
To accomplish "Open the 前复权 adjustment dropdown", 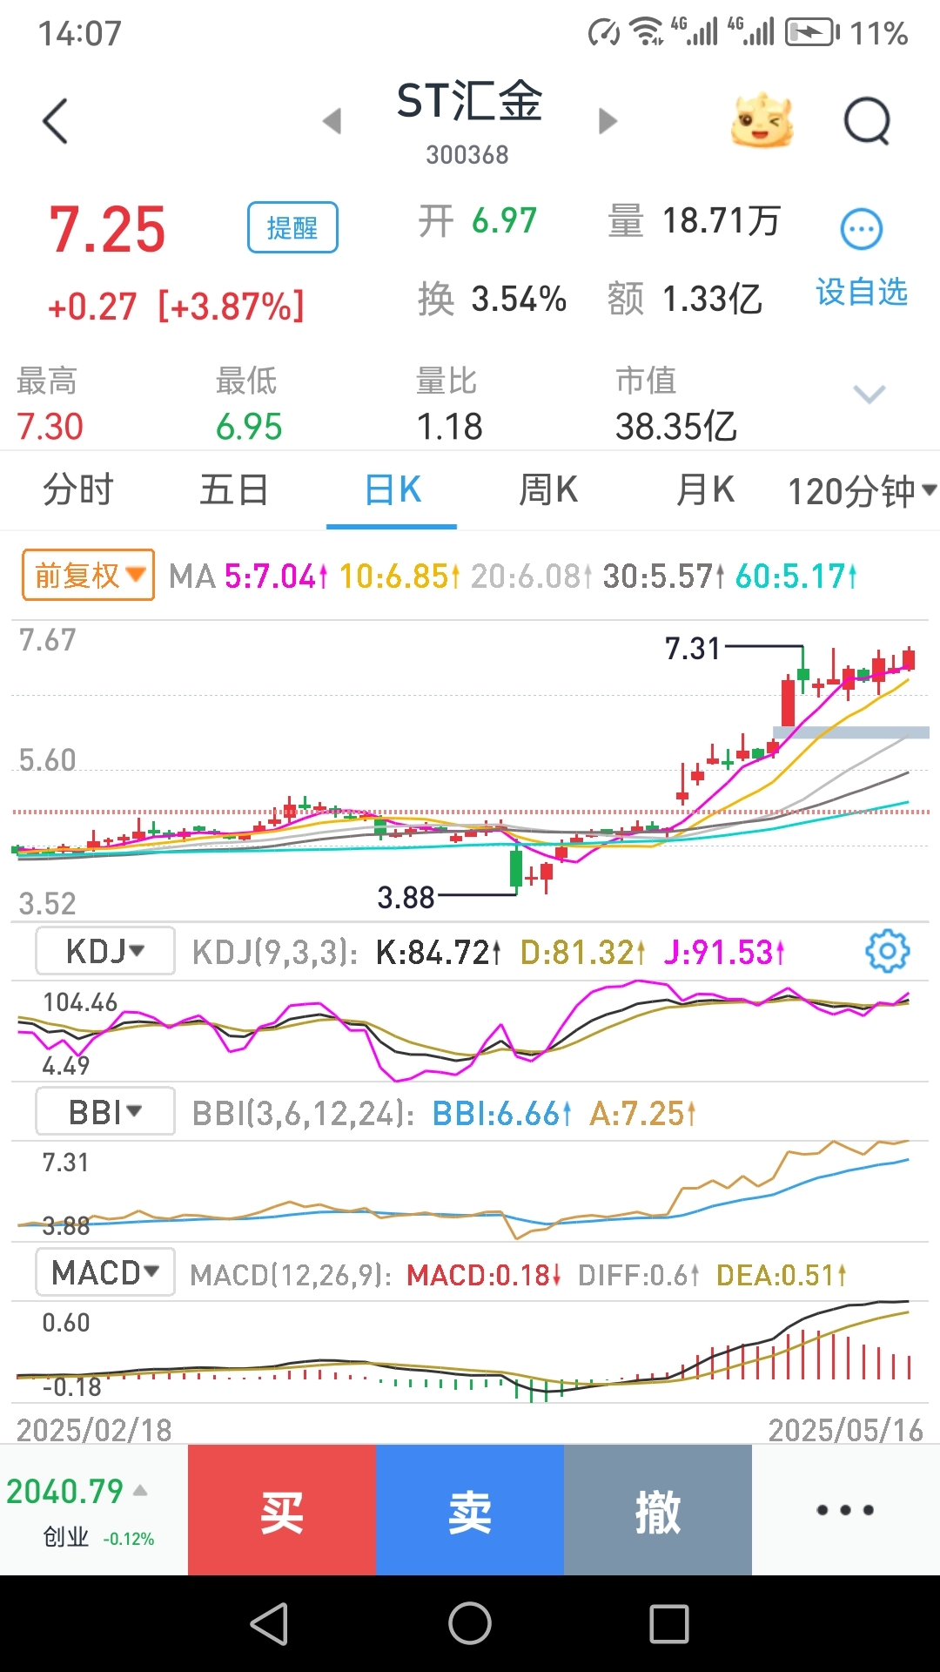I will point(88,575).
